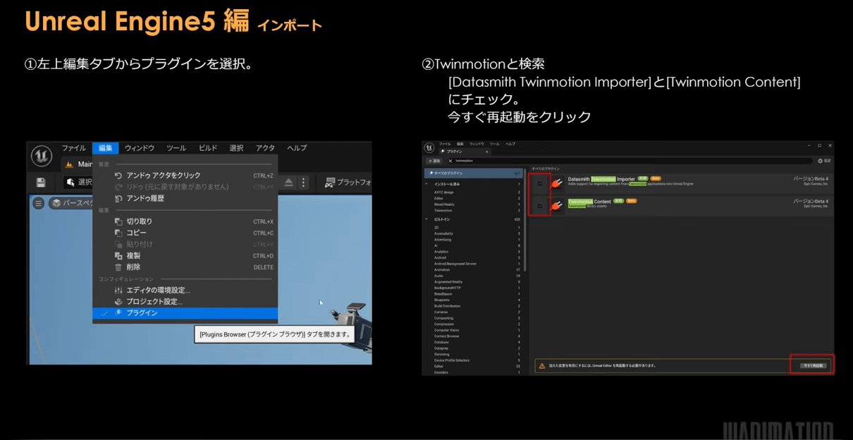Select AXYZ design plugin category
The height and width of the screenshot is (440, 853).
click(x=474, y=192)
